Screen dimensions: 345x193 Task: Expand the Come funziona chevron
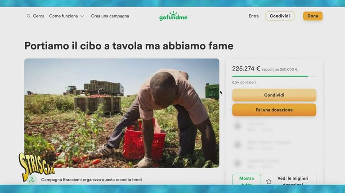pyautogui.click(x=82, y=16)
